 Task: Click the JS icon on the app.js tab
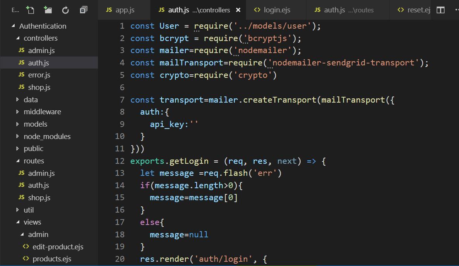point(109,10)
